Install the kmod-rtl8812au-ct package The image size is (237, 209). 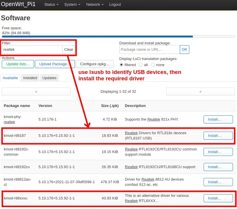pyautogui.click(x=218, y=182)
